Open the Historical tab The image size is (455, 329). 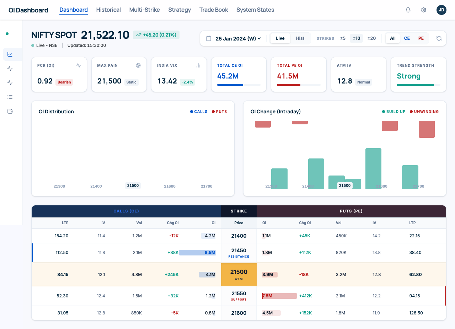[x=108, y=10]
